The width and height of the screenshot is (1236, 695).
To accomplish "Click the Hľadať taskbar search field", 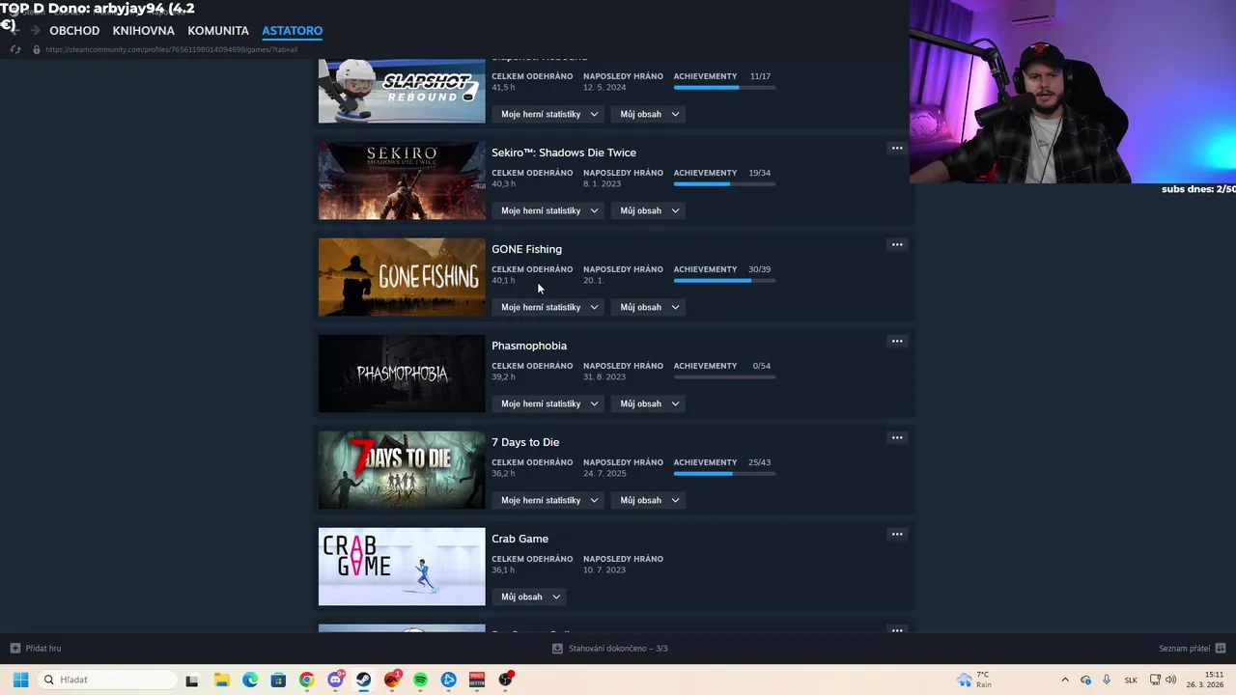I will pyautogui.click(x=106, y=680).
